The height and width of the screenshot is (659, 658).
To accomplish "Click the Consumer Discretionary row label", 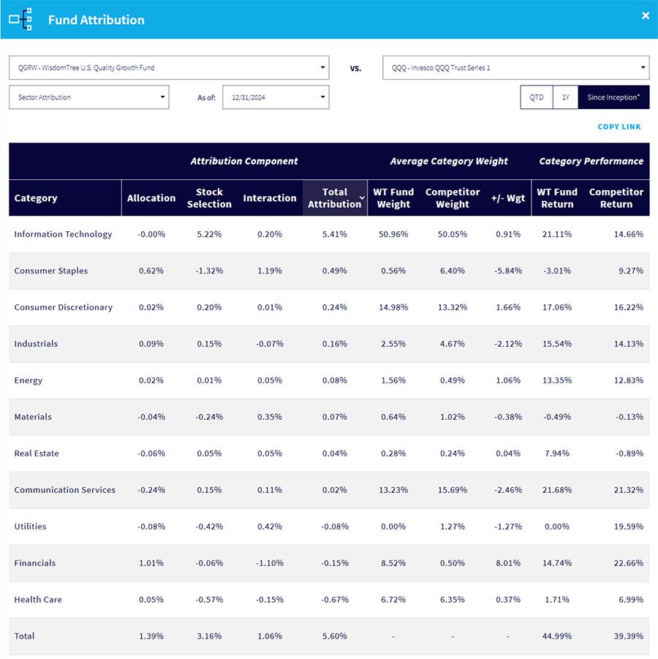I will pos(64,307).
